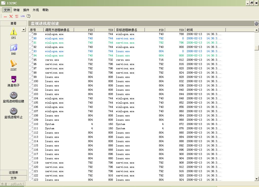Image resolution: width=259 pixels, height=187 pixels.
Task: Select 监视进线程创建 sidebar icon
Action: click(x=13, y=95)
